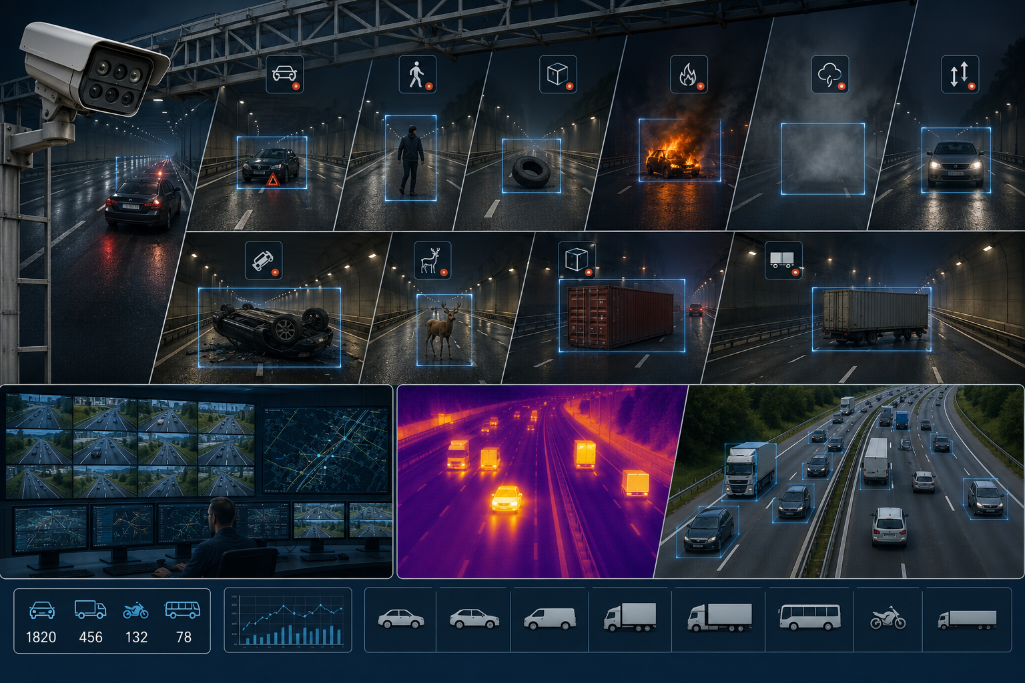Screen dimensions: 1025x683
Task: Open the overturned car accident icon
Action: [264, 260]
